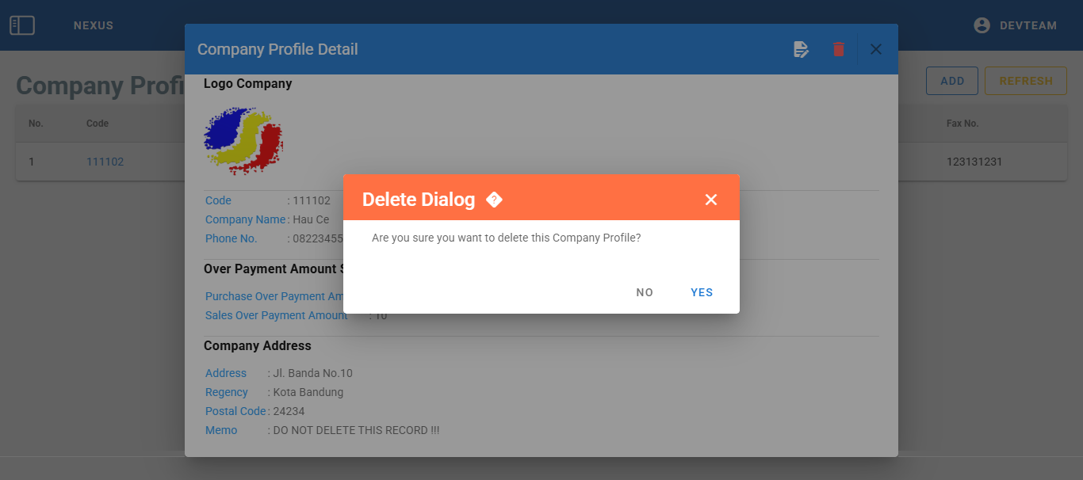Click the DEVTEAM user account icon
This screenshot has height=480, width=1083.
click(x=982, y=25)
